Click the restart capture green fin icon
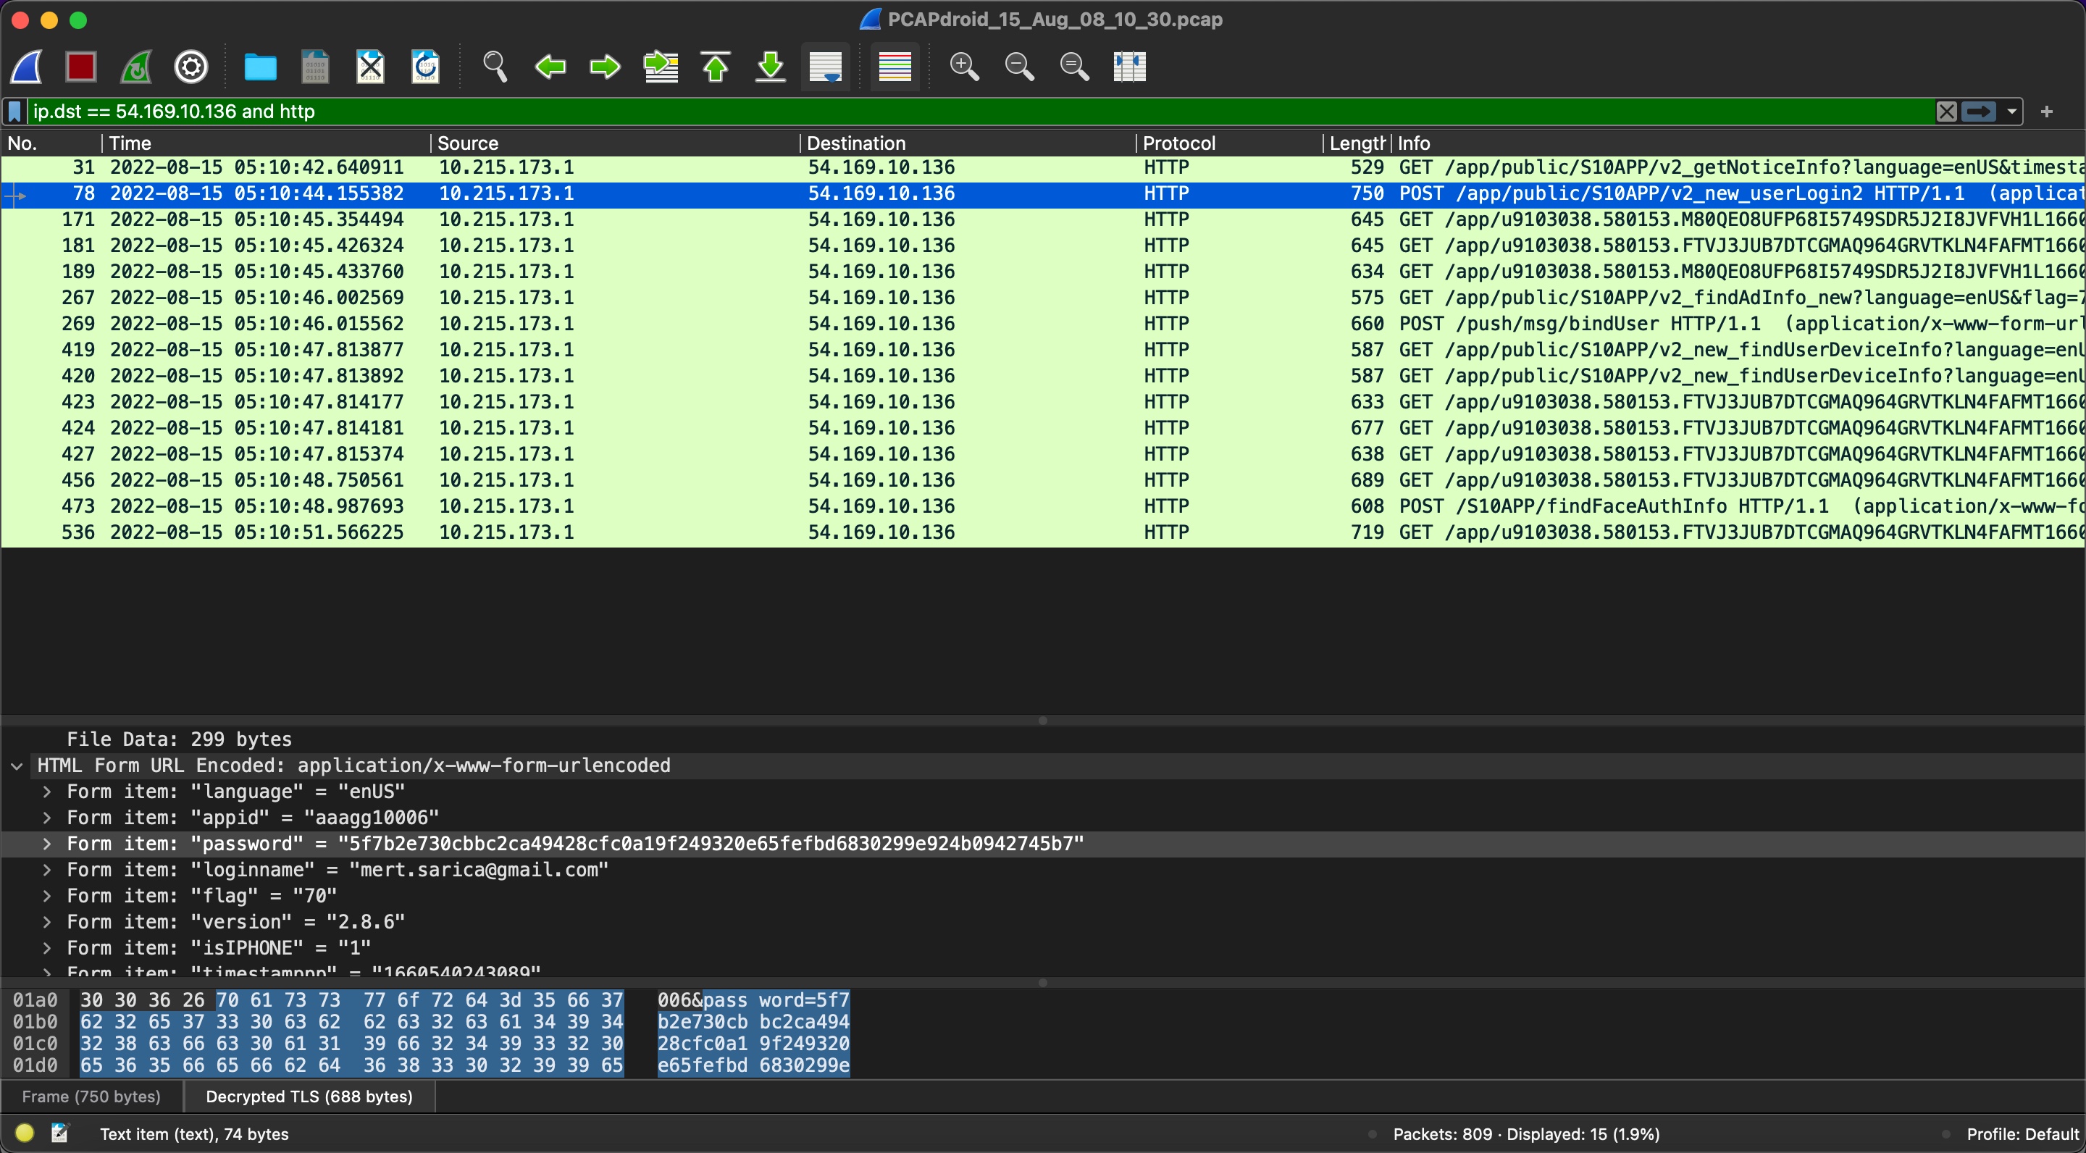The image size is (2086, 1153). tap(136, 67)
